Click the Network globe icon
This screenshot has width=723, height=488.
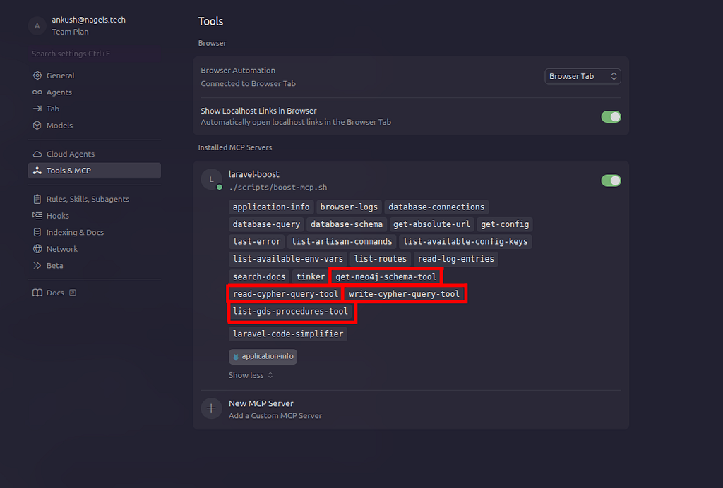37,249
